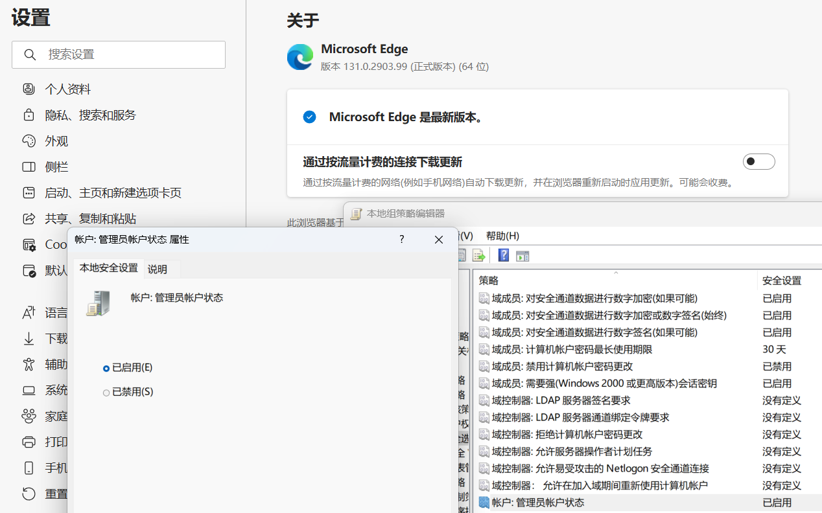Viewport: 822px width, 513px height.
Task: Select the 家庭 family settings icon
Action: coord(29,416)
